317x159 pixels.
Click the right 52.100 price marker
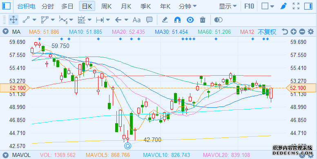(301, 88)
